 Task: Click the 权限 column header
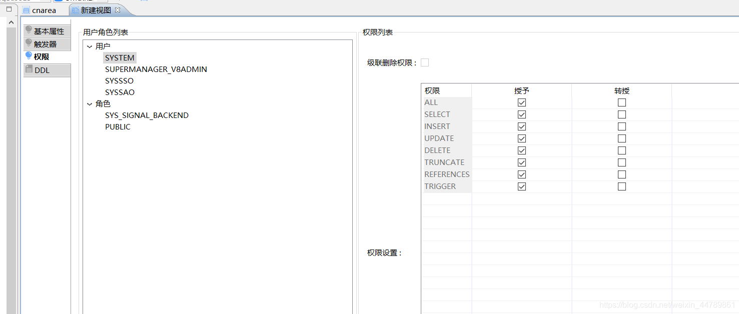[447, 90]
